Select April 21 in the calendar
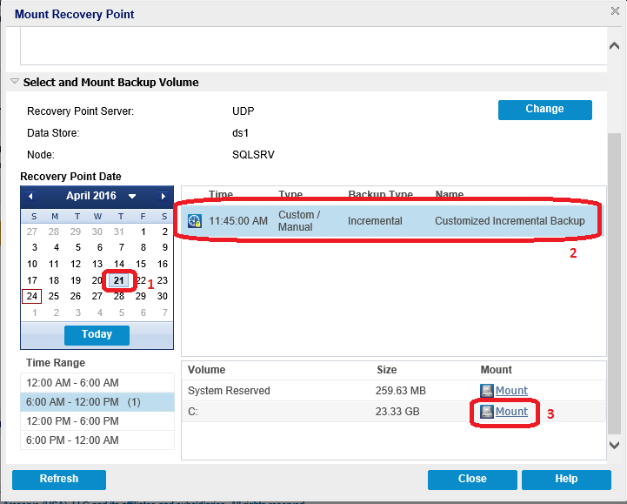The width and height of the screenshot is (627, 504). [x=119, y=280]
